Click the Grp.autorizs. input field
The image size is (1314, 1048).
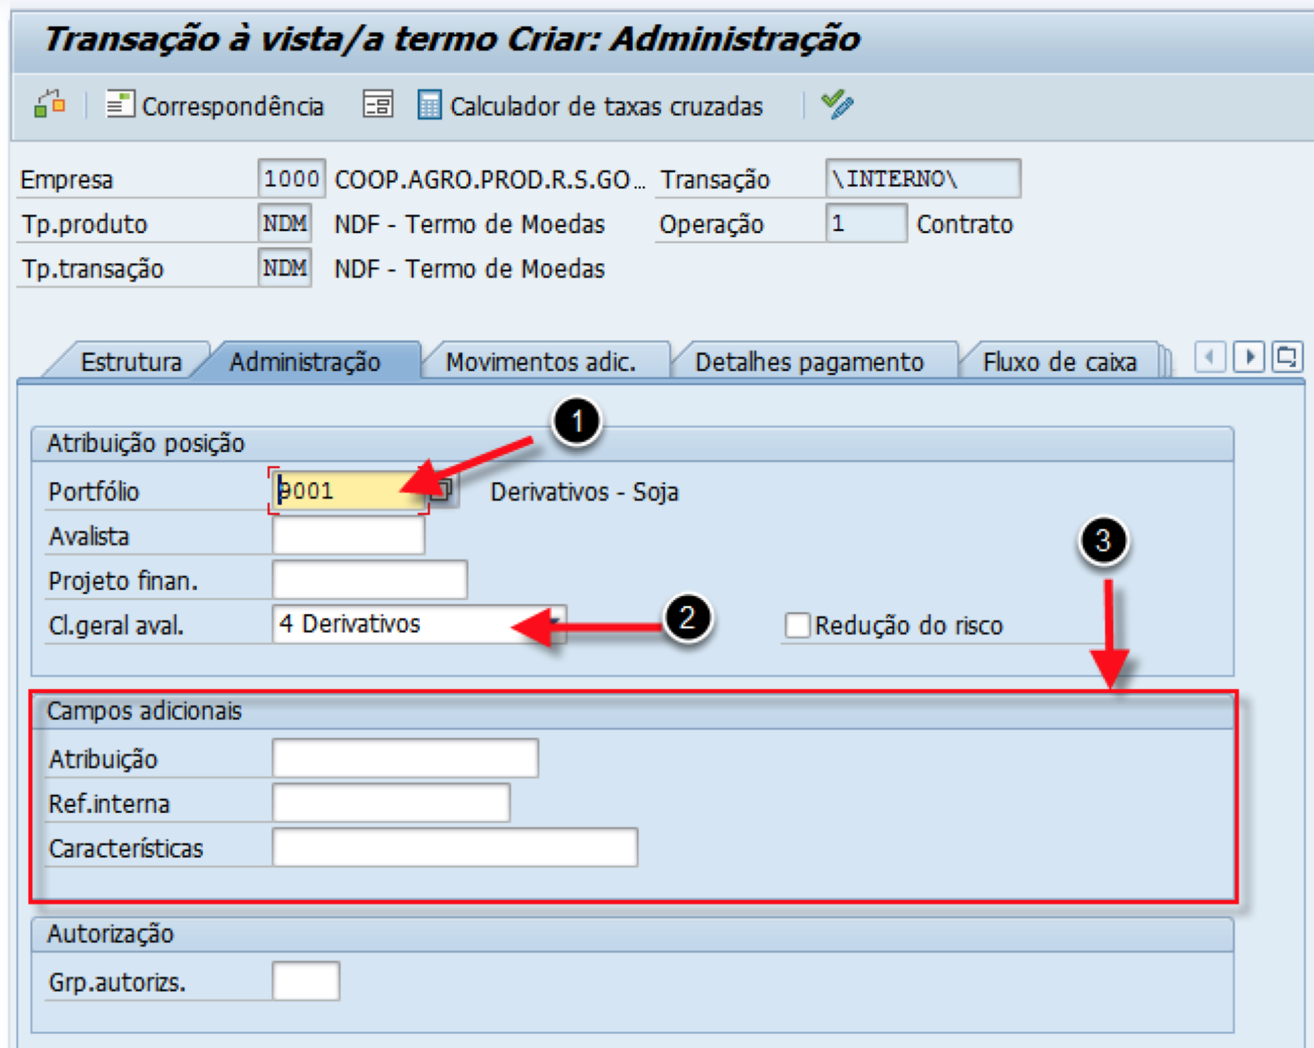[x=305, y=981]
